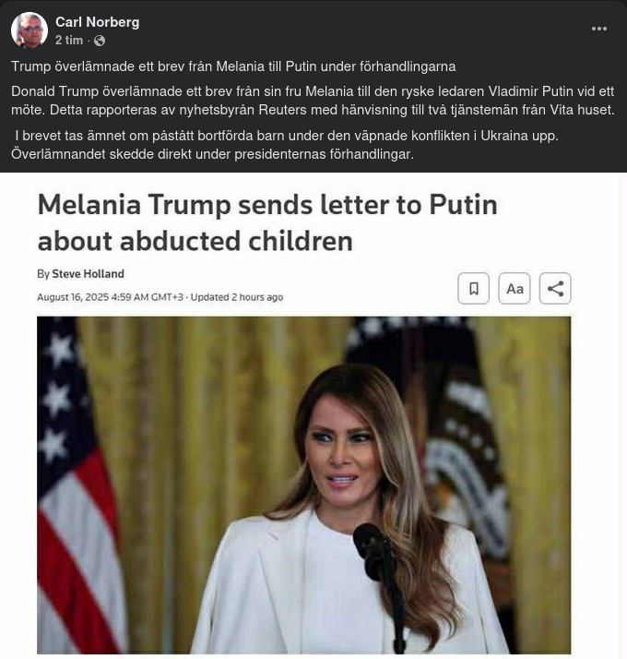This screenshot has height=659, width=627.
Task: Open Carl Norberg's profile picture
Action: [x=30, y=30]
